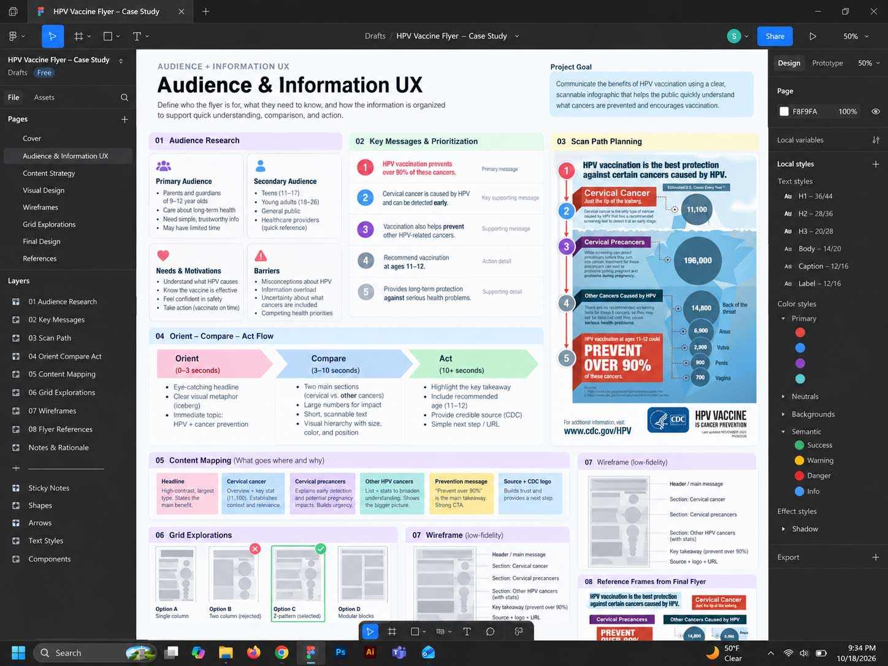The height and width of the screenshot is (666, 888).
Task: Open Actions tool in bottom toolbar
Action: tap(519, 631)
